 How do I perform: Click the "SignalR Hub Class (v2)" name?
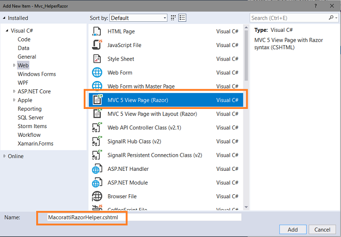(x=134, y=141)
